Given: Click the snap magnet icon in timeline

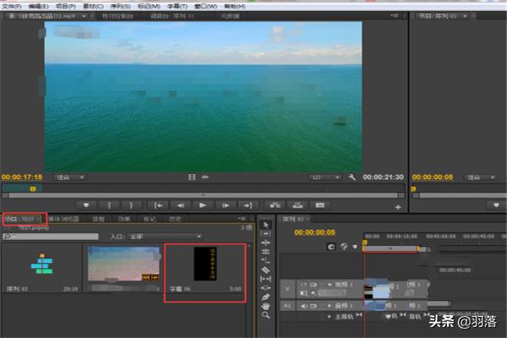Looking at the screenshot, I should coord(332,248).
